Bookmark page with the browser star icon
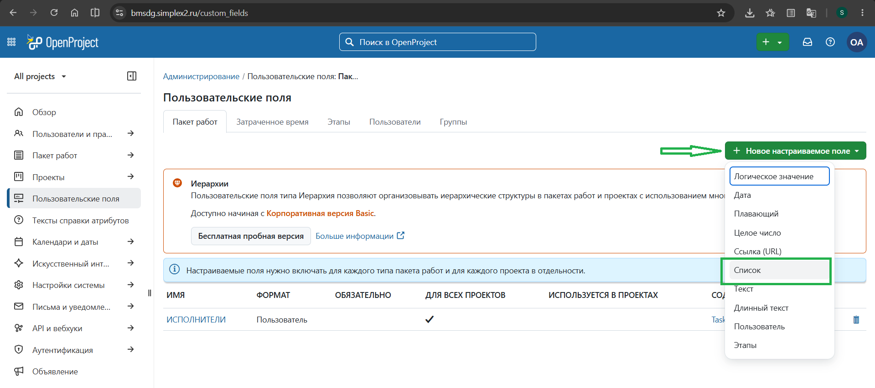Viewport: 875px width, 388px height. tap(721, 13)
